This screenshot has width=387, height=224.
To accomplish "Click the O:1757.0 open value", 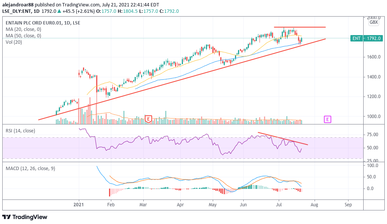I will pyautogui.click(x=106, y=11).
